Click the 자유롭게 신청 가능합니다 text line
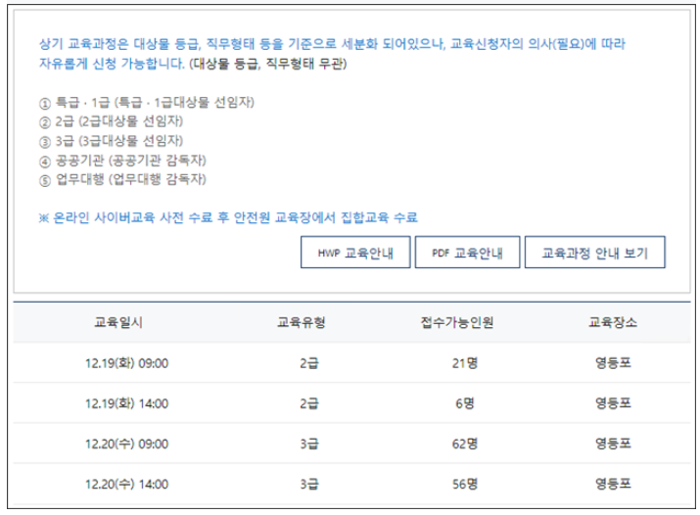 pyautogui.click(x=193, y=64)
